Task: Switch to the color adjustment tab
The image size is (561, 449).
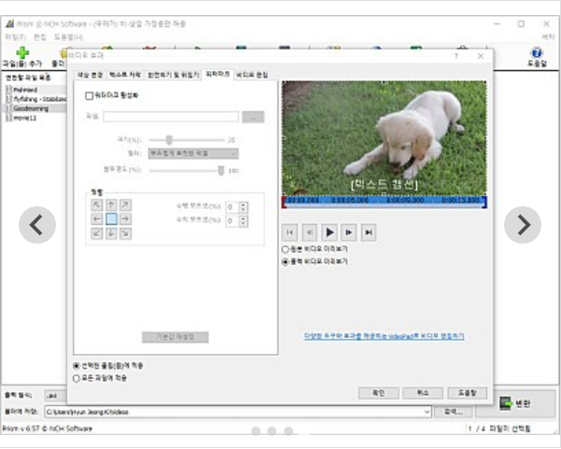Action: 91,75
